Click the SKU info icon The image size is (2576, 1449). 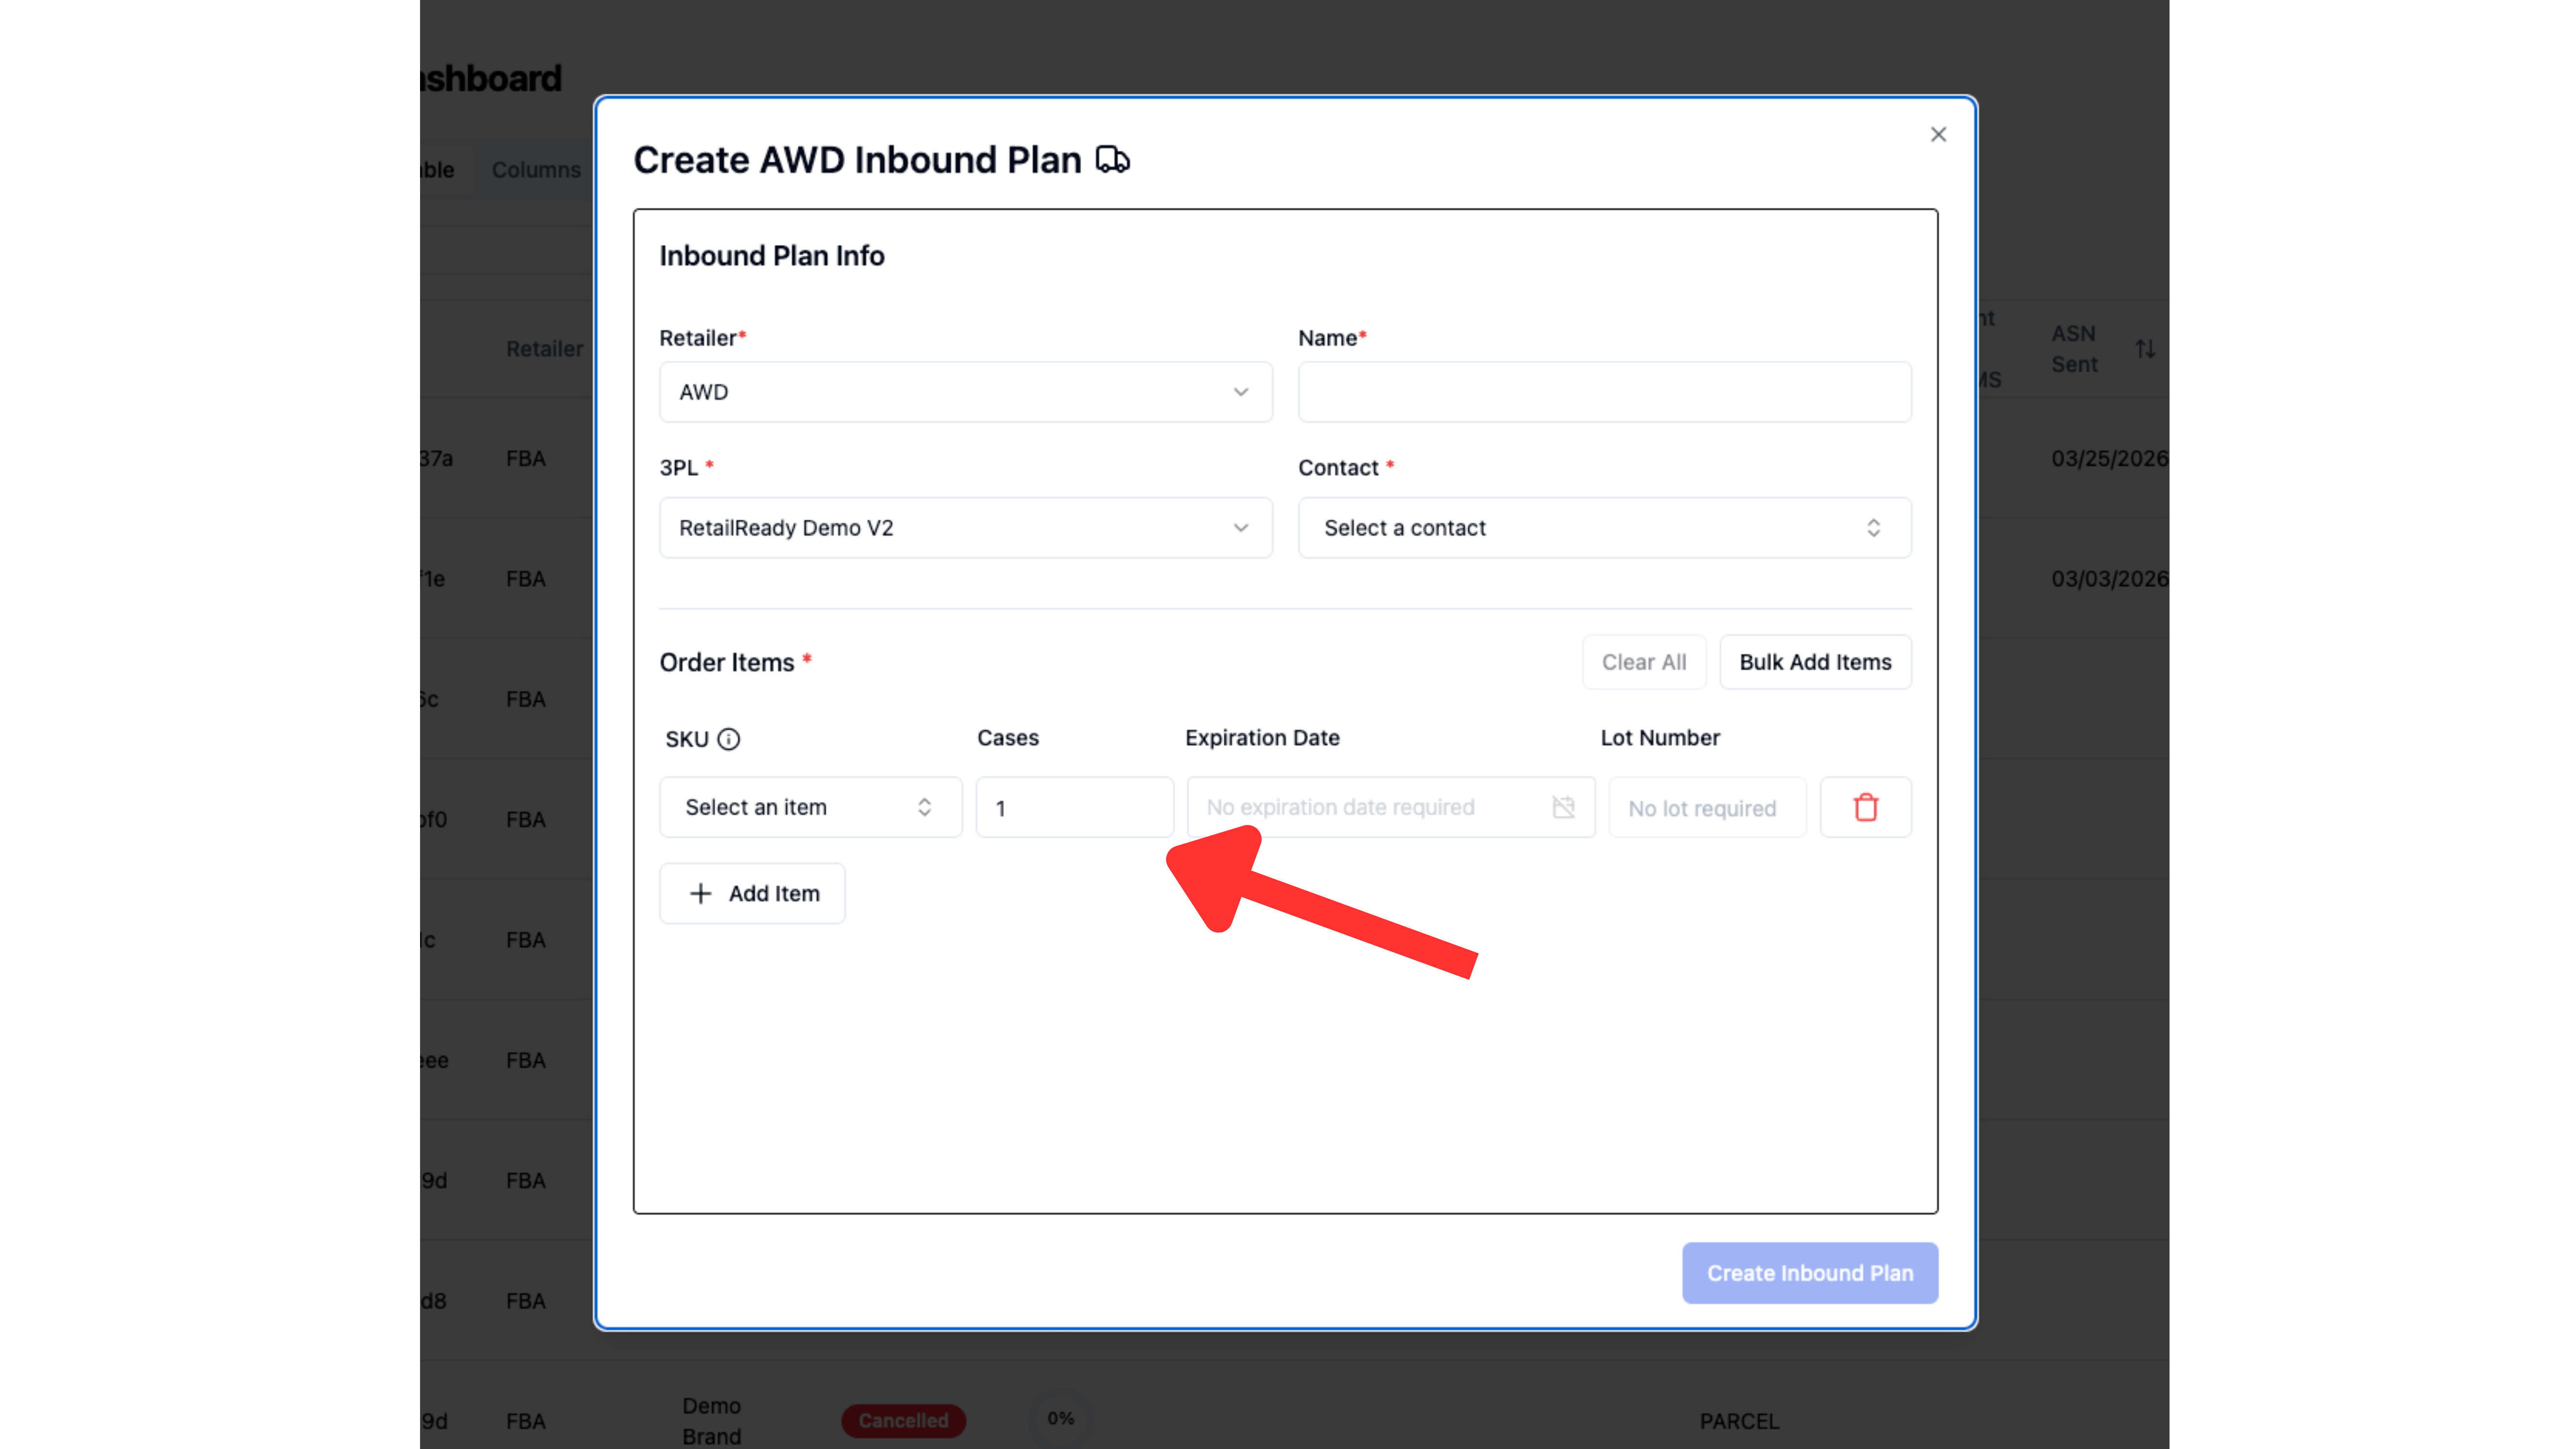[729, 739]
